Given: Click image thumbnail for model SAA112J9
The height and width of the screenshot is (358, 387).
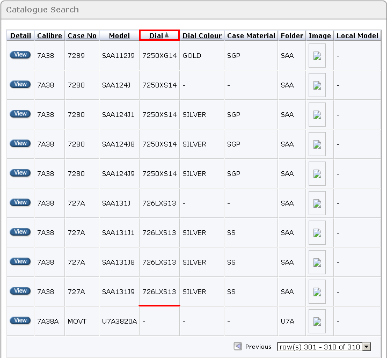Looking at the screenshot, I should [317, 56].
